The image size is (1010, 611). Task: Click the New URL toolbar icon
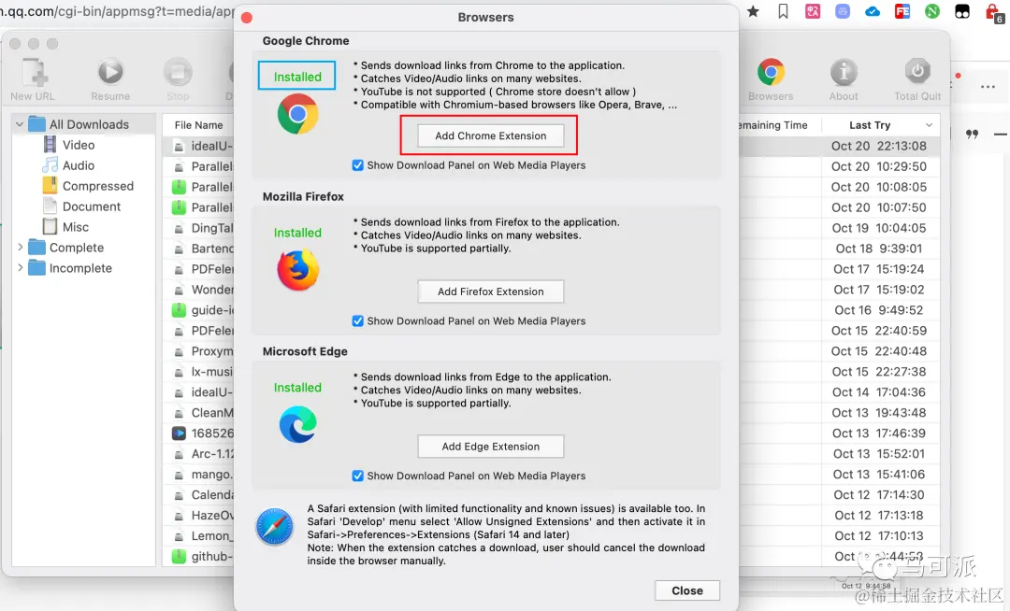(x=35, y=72)
